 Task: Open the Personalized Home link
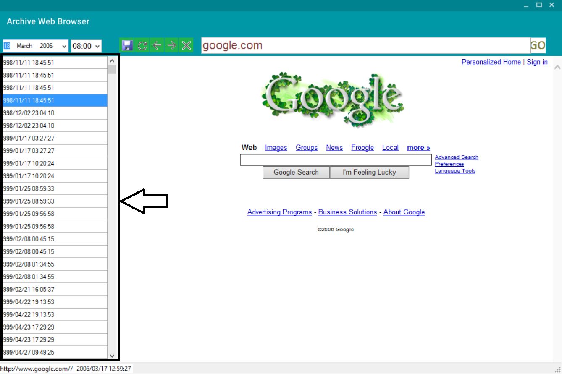491,62
